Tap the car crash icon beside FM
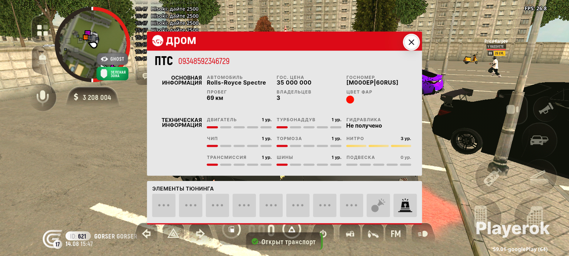This screenshot has height=256, width=569. [x=373, y=234]
